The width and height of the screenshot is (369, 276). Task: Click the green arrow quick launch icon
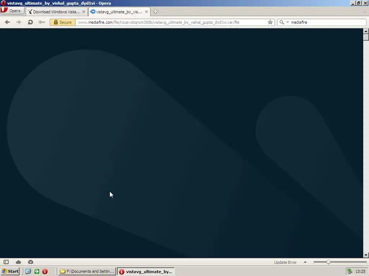(37, 271)
